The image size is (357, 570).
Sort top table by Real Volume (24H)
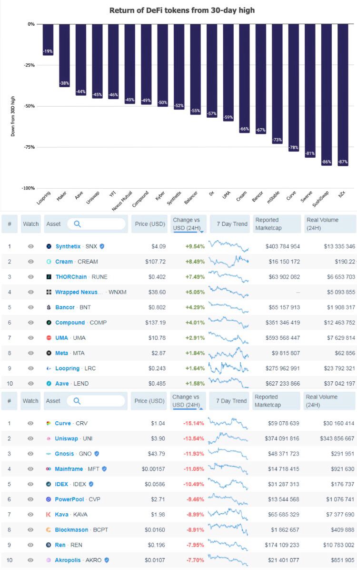[330, 224]
